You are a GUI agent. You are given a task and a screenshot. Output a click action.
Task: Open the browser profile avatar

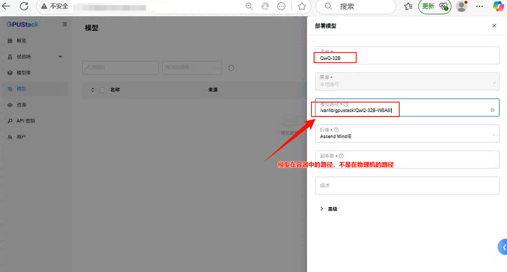[x=461, y=6]
